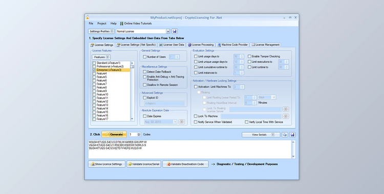Open the Help menu
The image size is (384, 194).
tap(113, 23)
